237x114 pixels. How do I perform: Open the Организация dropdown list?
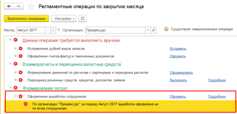[148, 30]
